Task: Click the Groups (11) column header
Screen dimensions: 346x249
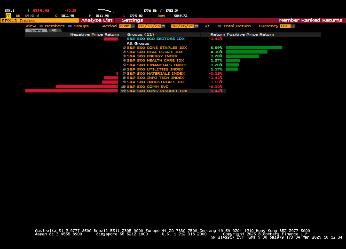Action: 141,35
